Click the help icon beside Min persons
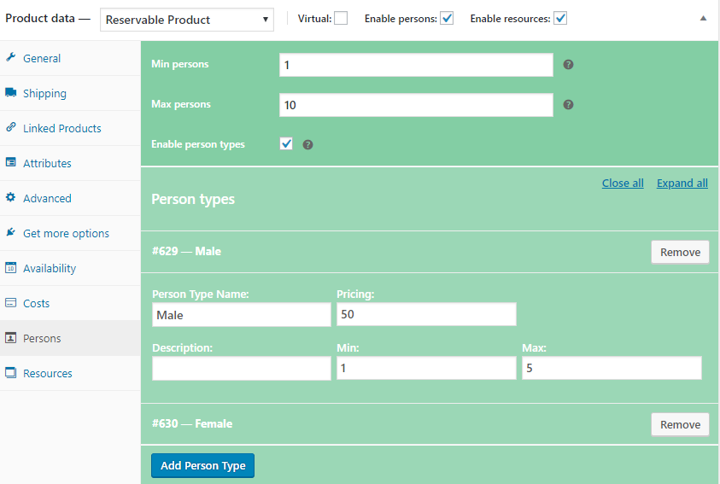The image size is (720, 484). coord(568,65)
